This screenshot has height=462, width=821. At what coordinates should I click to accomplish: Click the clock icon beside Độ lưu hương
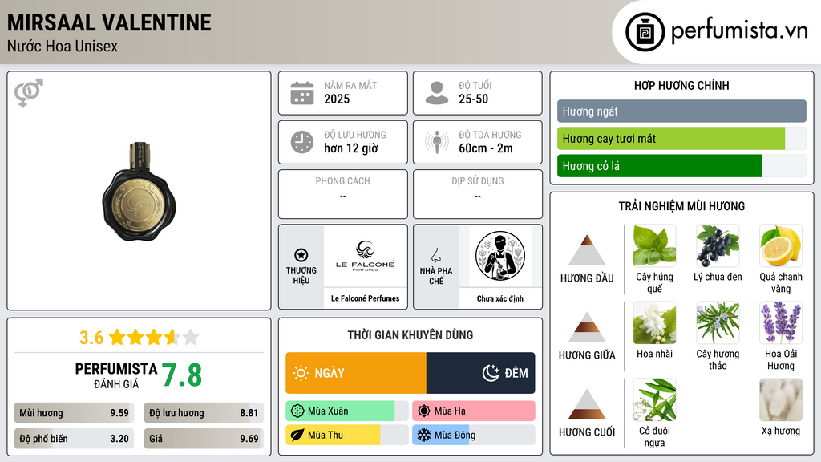pyautogui.click(x=302, y=142)
